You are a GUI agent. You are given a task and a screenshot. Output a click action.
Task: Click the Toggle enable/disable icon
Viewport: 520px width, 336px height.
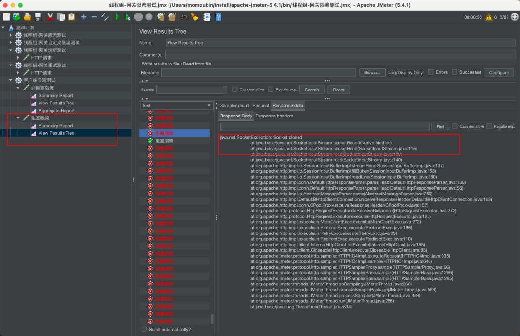[105, 17]
